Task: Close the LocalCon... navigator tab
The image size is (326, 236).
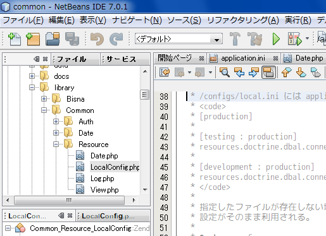Action: click(70, 216)
